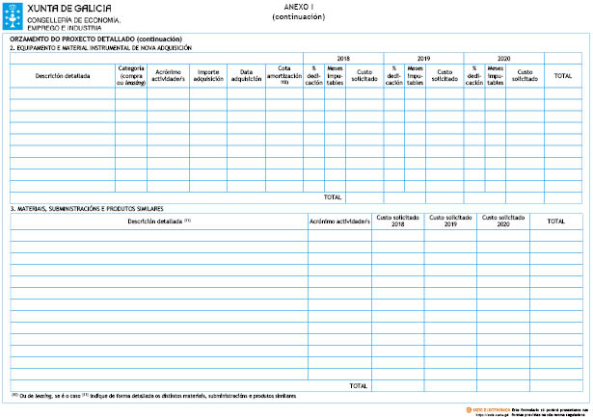Click first Custo solicitado 2018 cell in materials table
The width and height of the screenshot is (593, 417).
coord(398,235)
